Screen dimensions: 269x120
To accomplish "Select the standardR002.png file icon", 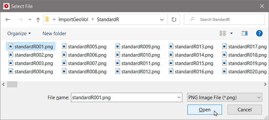I will pyautogui.click(x=11, y=55).
